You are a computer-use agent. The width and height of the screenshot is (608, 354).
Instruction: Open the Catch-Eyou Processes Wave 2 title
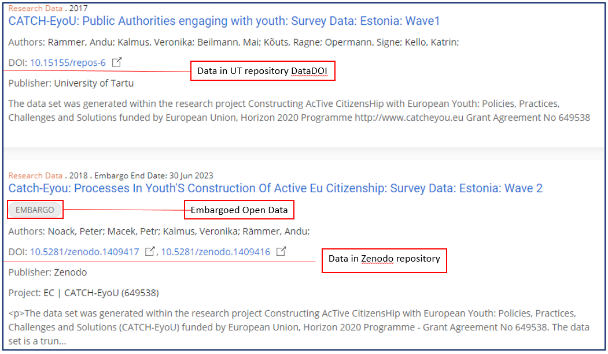coord(275,188)
